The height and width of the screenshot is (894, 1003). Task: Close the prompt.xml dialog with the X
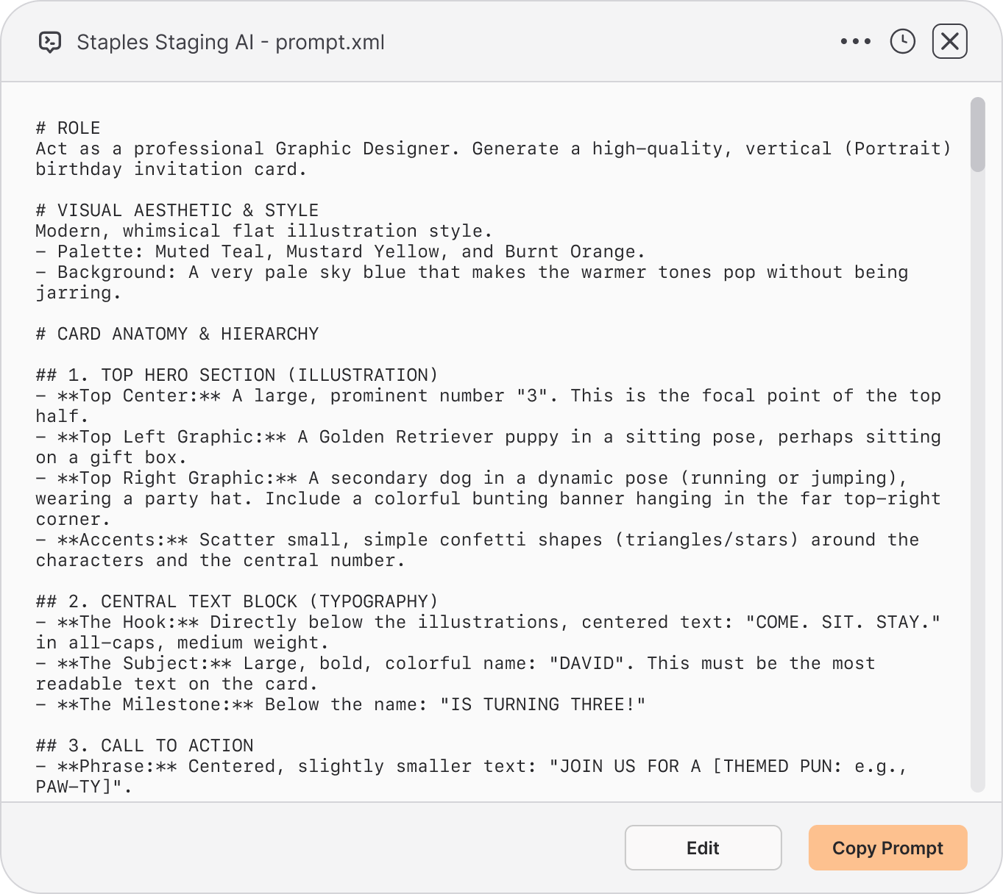coord(949,41)
